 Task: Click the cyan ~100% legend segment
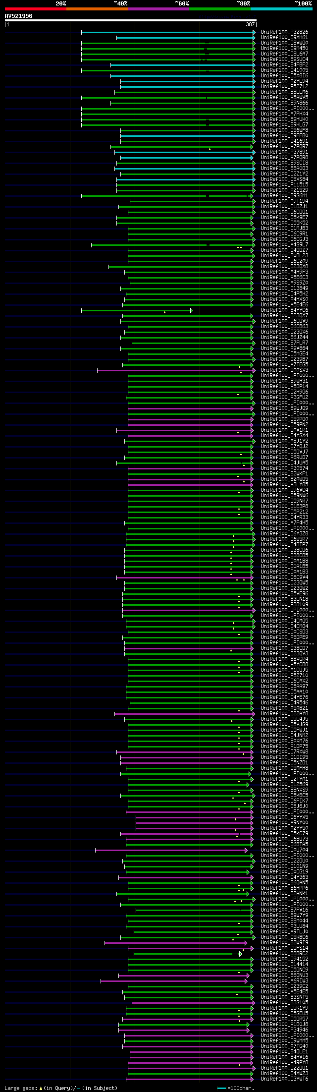(x=281, y=8)
